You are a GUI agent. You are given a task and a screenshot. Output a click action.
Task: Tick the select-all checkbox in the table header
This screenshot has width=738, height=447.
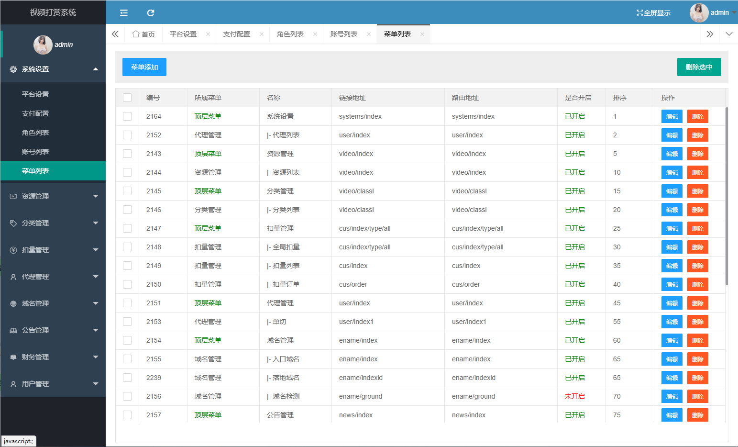coord(127,98)
